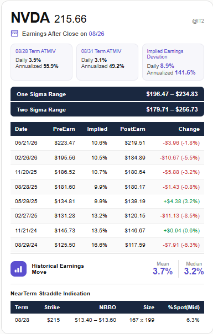Sort by the Date column header
The width and height of the screenshot is (213, 334).
tap(21, 129)
